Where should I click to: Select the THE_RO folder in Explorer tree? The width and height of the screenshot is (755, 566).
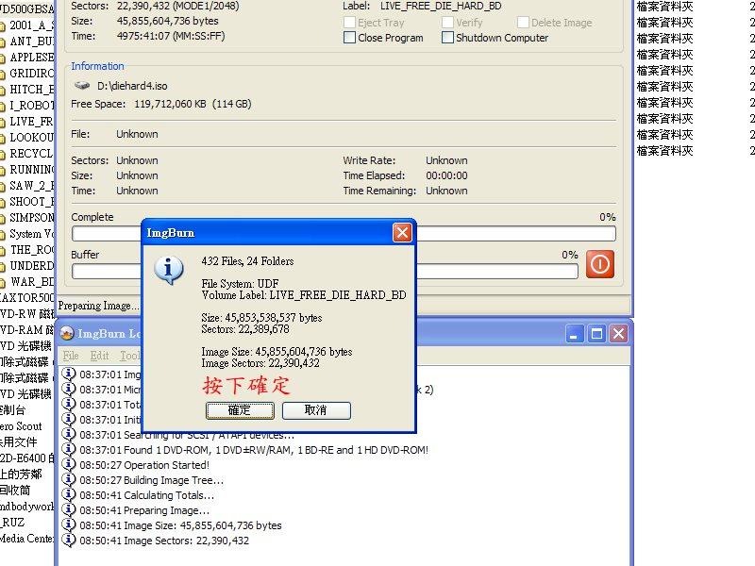tap(32, 250)
